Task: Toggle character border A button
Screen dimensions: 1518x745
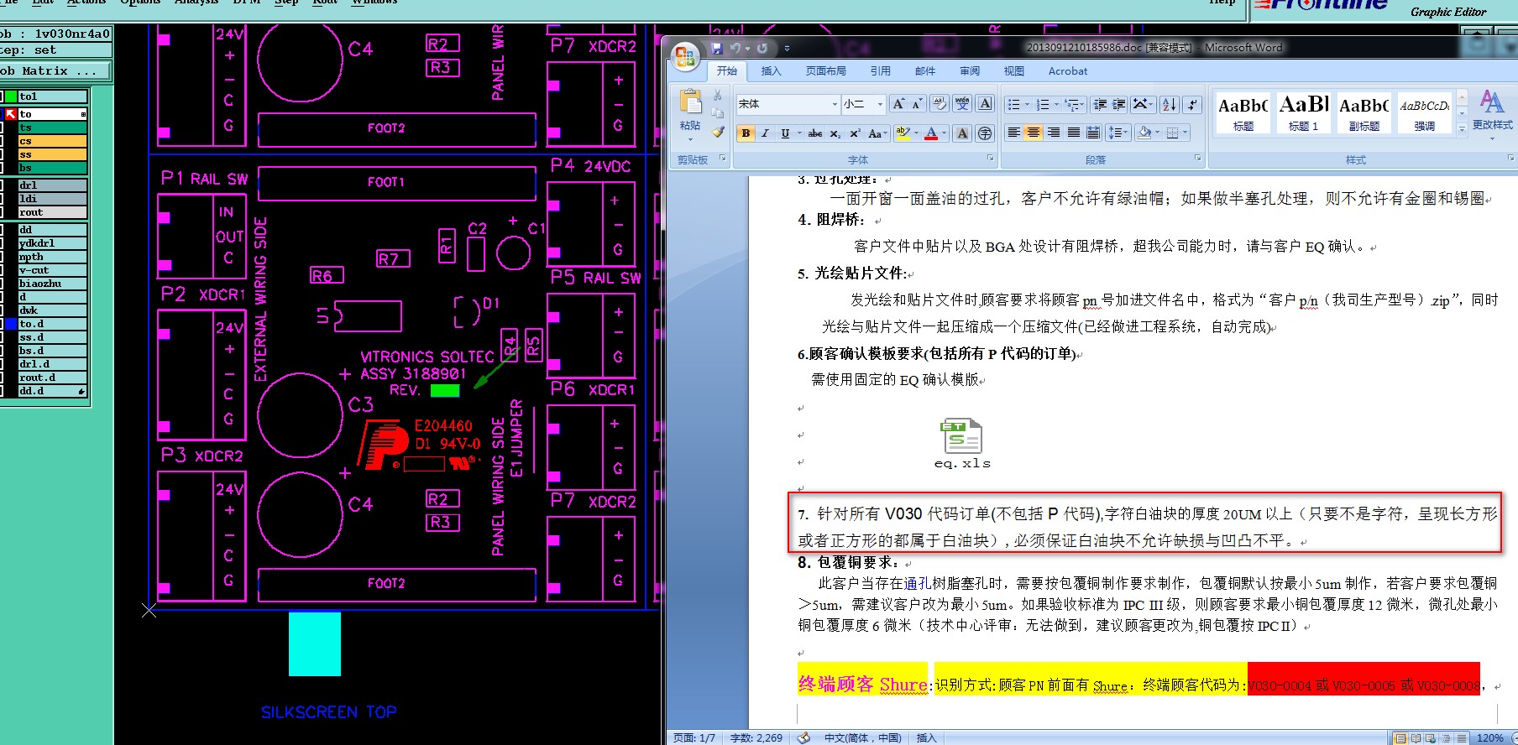Action: [x=986, y=104]
